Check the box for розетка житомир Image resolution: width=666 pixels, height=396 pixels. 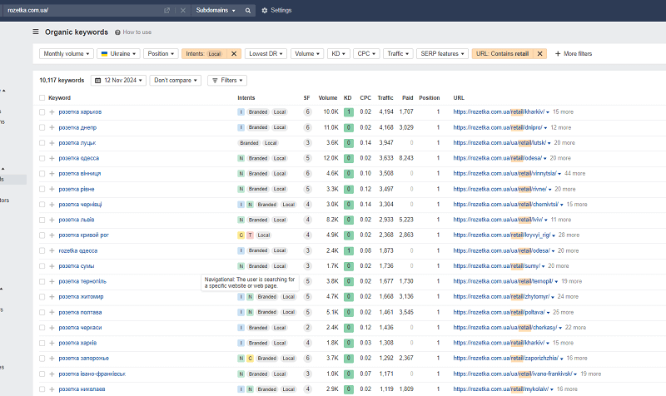[x=42, y=297]
